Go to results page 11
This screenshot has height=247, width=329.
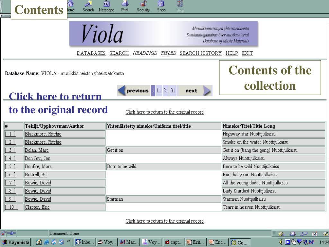(x=159, y=90)
